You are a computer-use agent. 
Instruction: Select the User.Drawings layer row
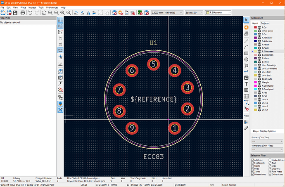pos(268,65)
